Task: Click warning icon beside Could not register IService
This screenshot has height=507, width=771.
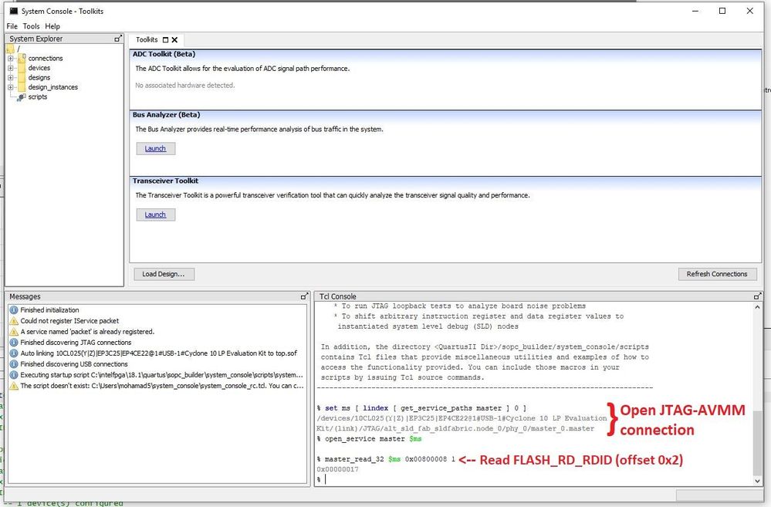Action: (14, 320)
